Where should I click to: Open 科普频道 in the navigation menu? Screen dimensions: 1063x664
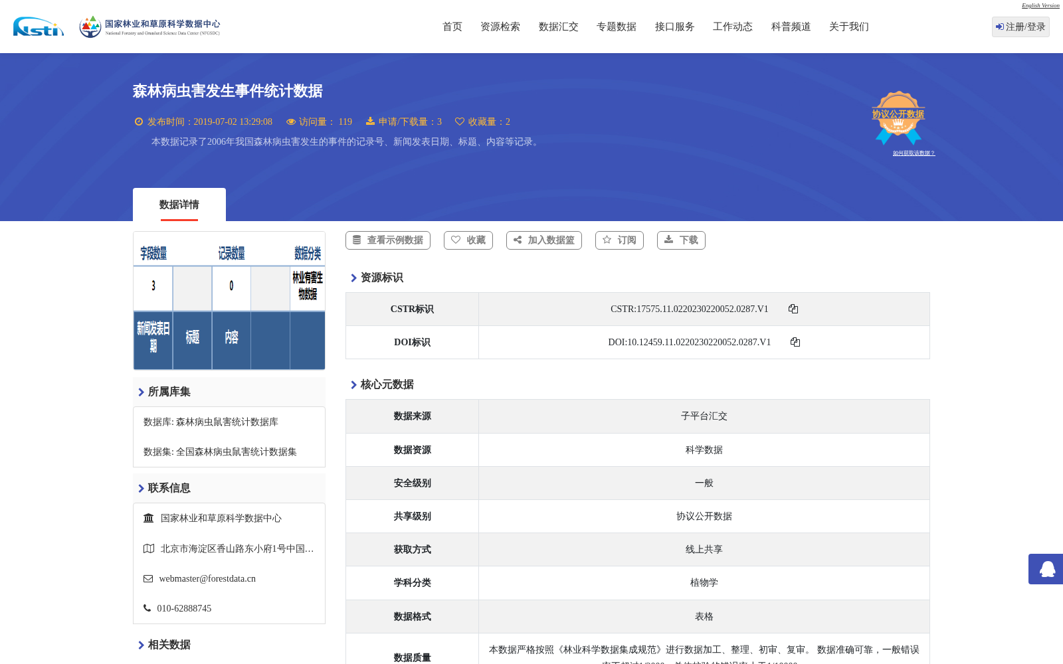pyautogui.click(x=791, y=27)
